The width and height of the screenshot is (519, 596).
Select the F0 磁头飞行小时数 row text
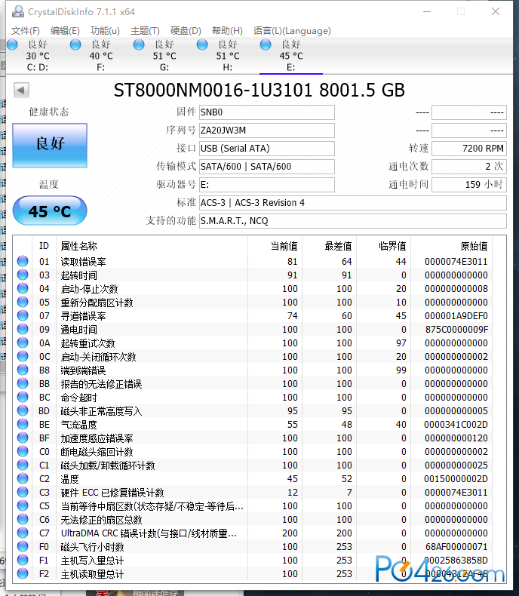92,547
